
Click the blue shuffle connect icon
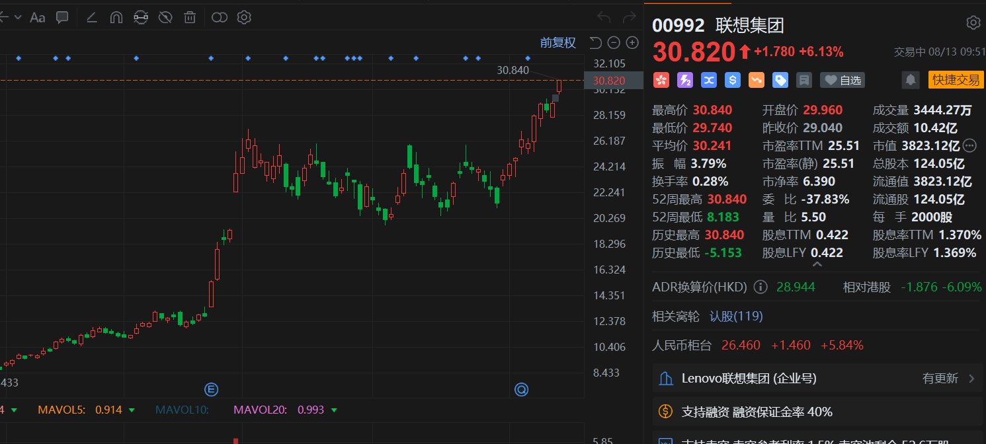click(708, 80)
